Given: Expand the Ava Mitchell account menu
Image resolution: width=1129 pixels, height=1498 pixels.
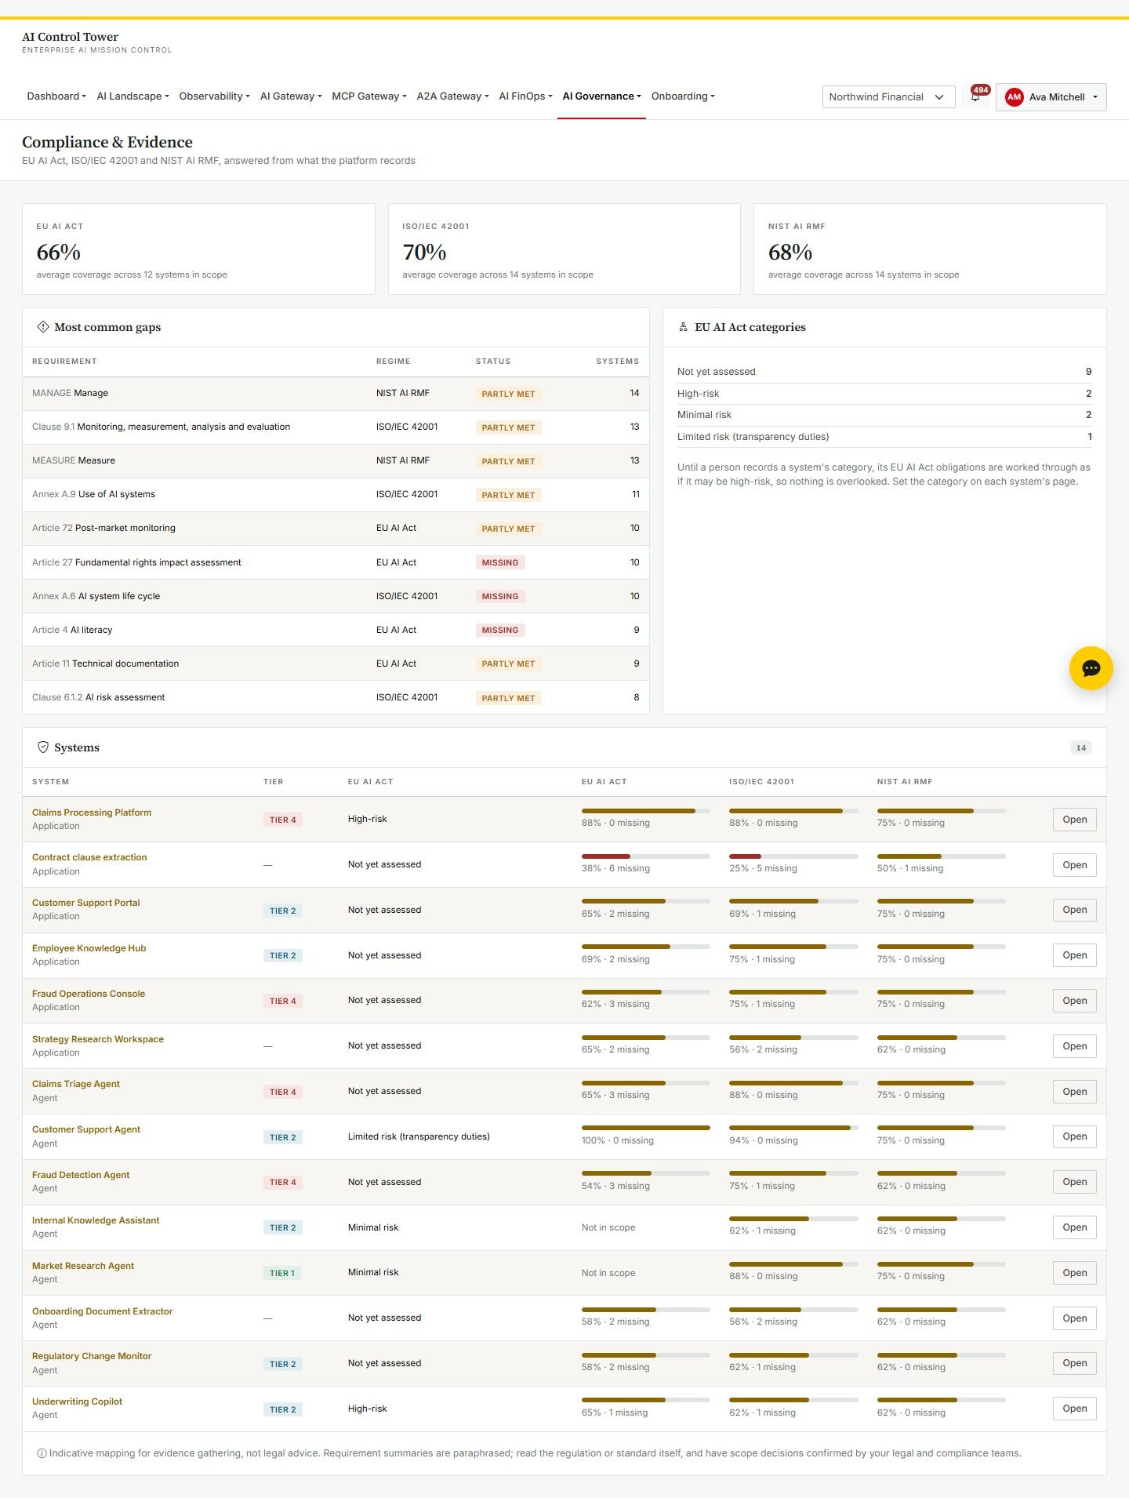Looking at the screenshot, I should click(1051, 97).
